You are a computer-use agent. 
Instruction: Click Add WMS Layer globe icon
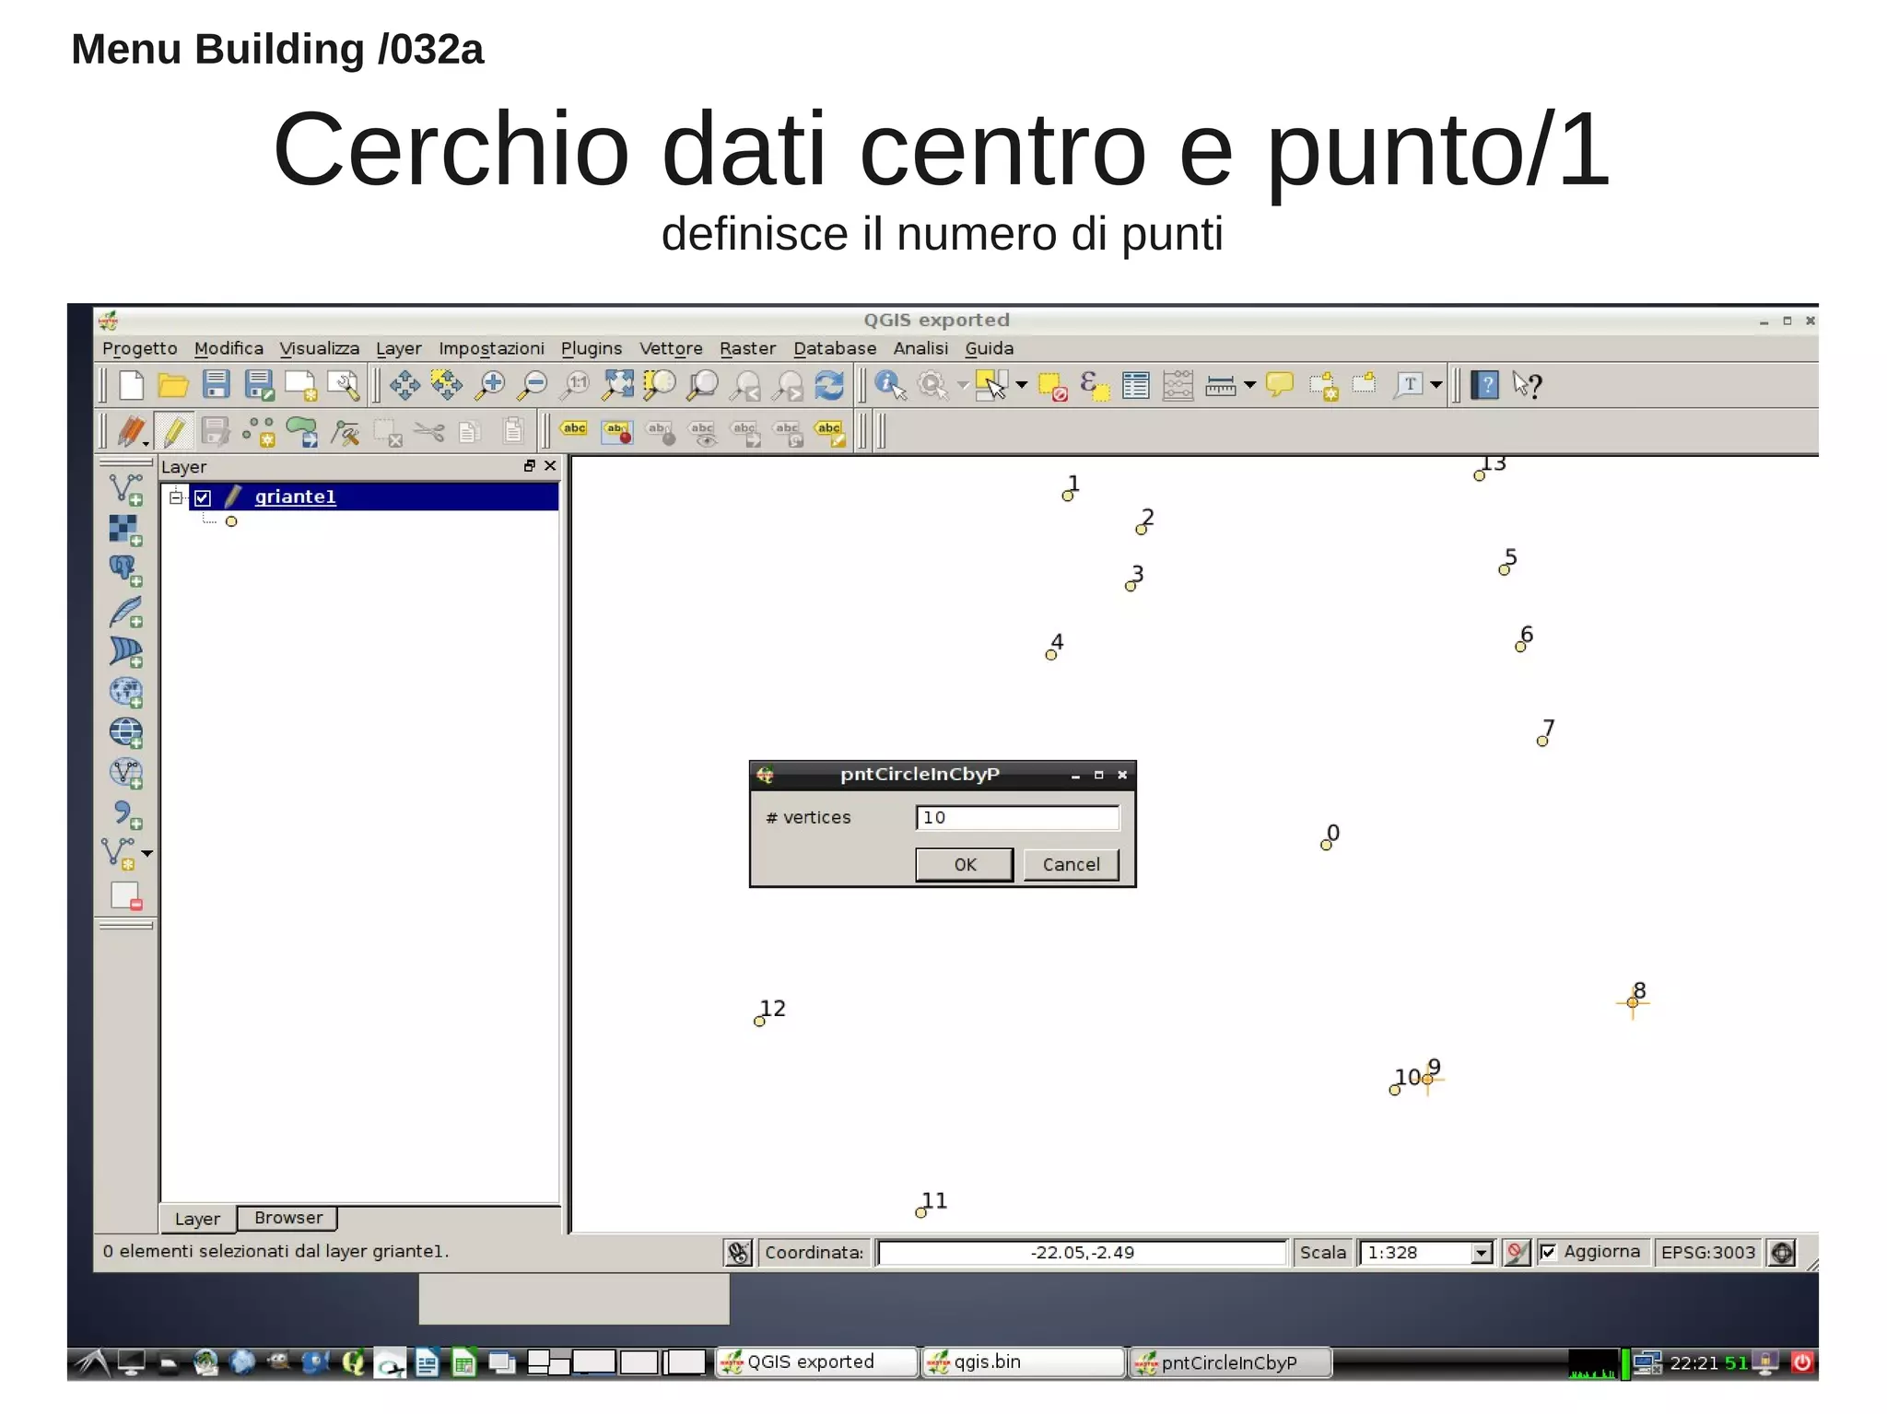click(x=125, y=692)
